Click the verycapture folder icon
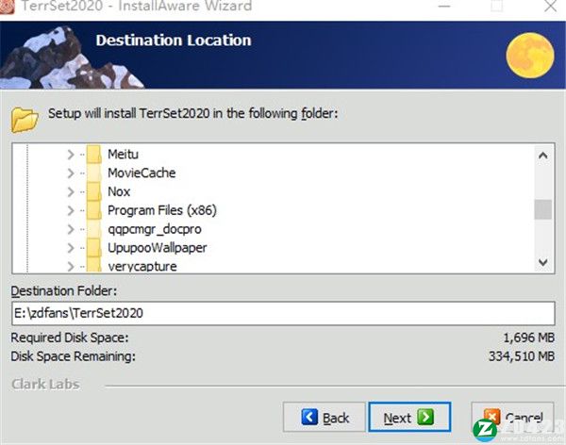The width and height of the screenshot is (566, 445). 94,266
